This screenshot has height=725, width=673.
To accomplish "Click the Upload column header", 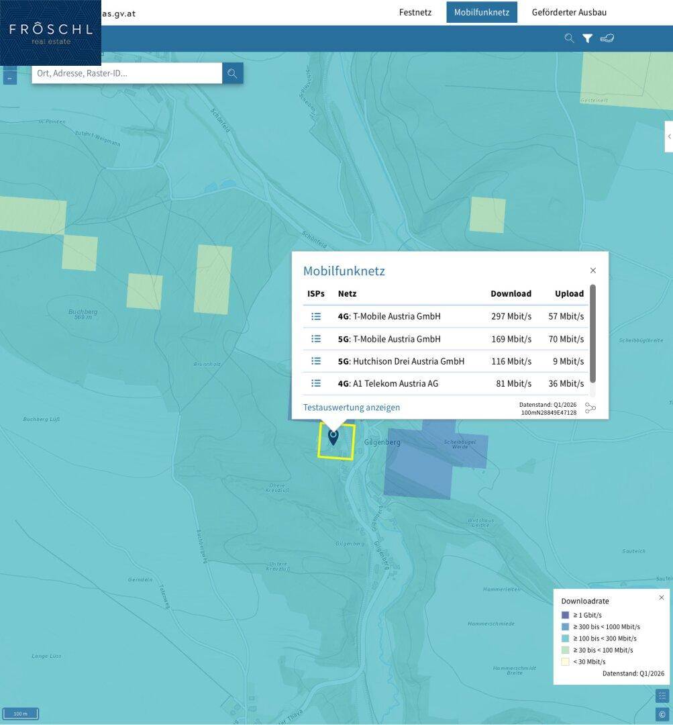I will 569,293.
